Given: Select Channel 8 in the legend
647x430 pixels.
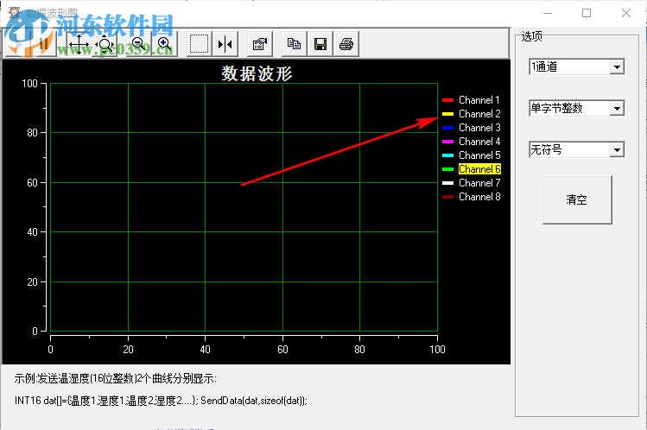Looking at the screenshot, I should pos(479,197).
